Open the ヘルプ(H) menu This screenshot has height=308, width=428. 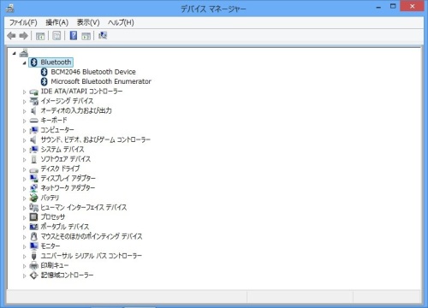point(121,22)
